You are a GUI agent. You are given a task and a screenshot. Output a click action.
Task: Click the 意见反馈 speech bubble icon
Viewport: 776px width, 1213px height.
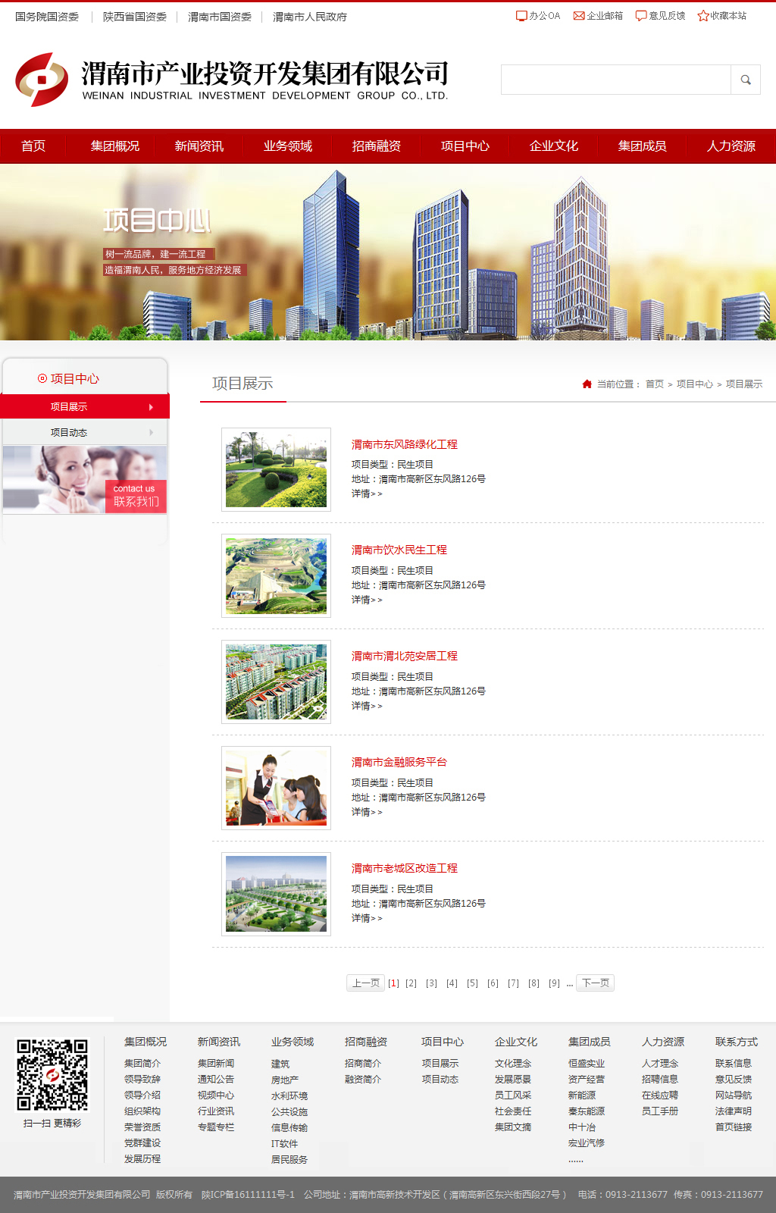(x=641, y=16)
